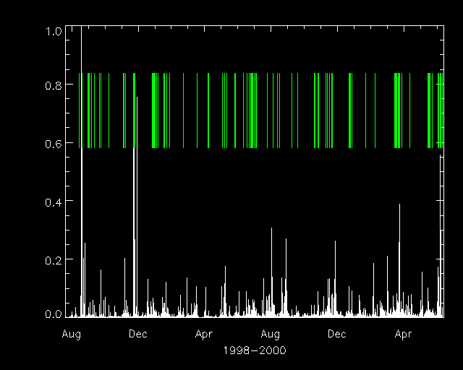Click the 0.8 y-axis tick label
Viewport: 463px width, 370px height.
[x=54, y=85]
